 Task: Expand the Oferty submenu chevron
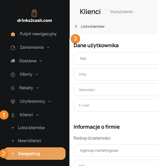pyautogui.click(x=37, y=74)
